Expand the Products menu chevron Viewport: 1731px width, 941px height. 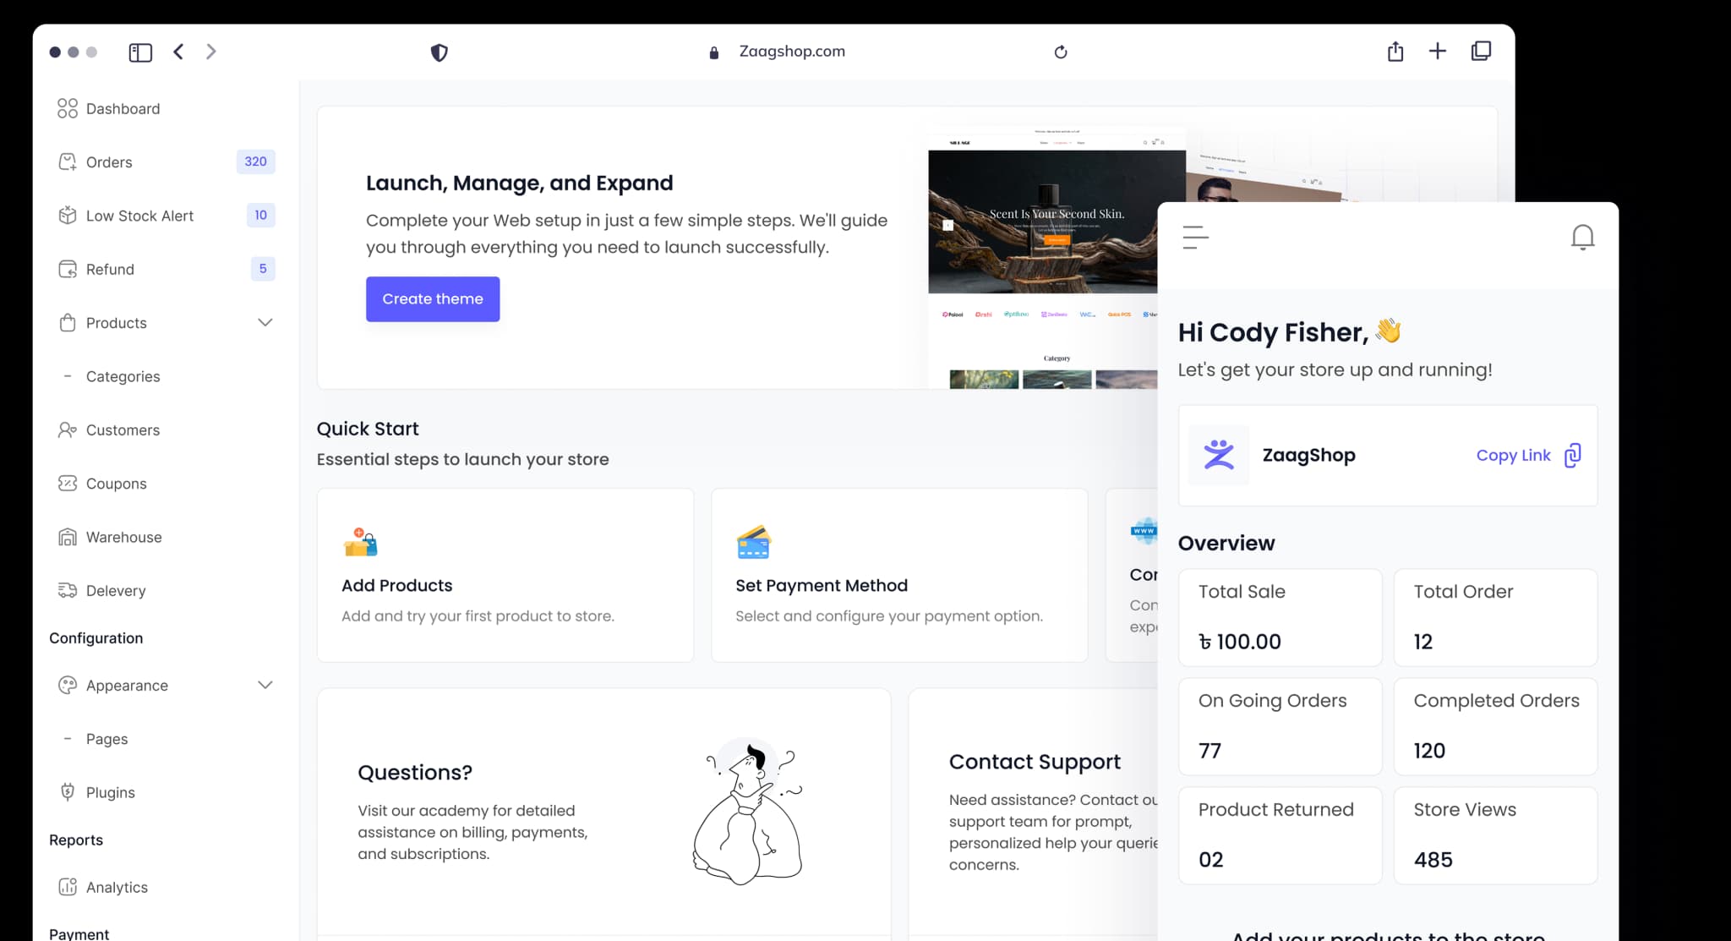(x=265, y=323)
